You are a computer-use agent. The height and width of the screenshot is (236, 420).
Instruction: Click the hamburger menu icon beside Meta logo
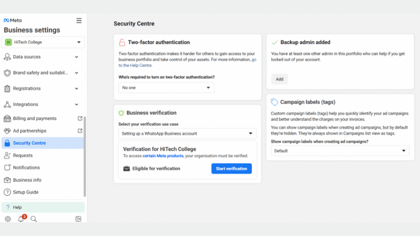tap(79, 20)
